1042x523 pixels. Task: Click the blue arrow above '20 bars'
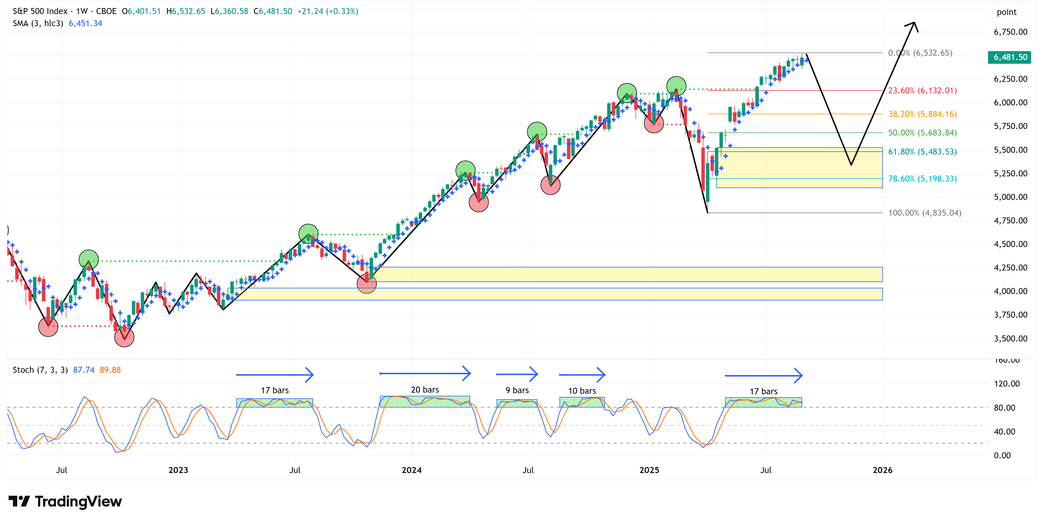(x=425, y=373)
